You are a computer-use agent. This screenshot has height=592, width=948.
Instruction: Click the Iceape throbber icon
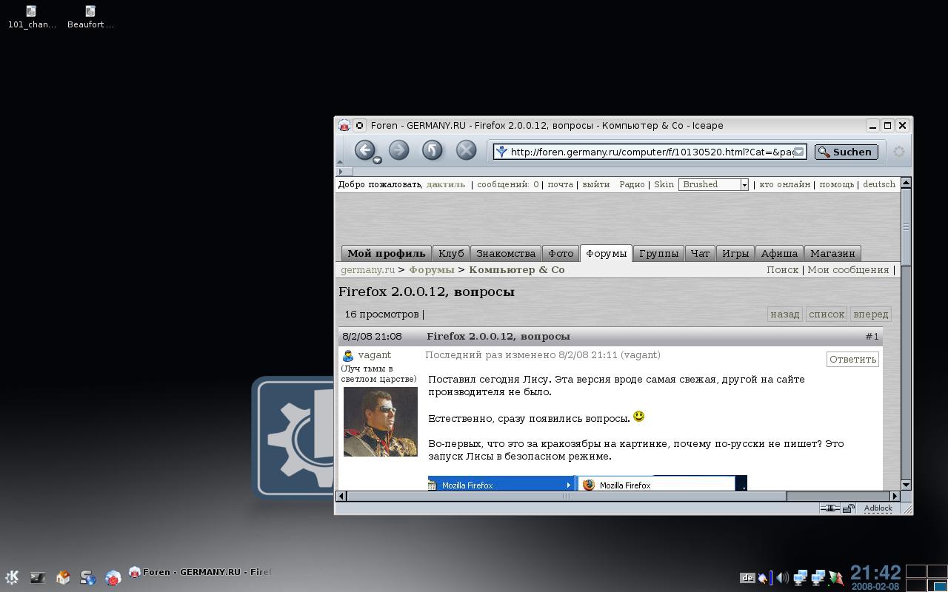coord(898,152)
